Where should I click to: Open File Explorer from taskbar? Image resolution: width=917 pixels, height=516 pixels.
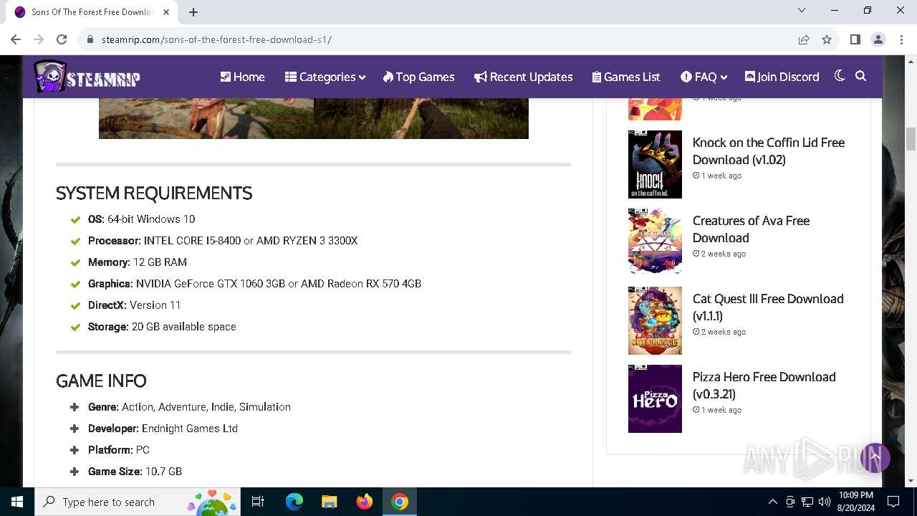click(x=330, y=502)
